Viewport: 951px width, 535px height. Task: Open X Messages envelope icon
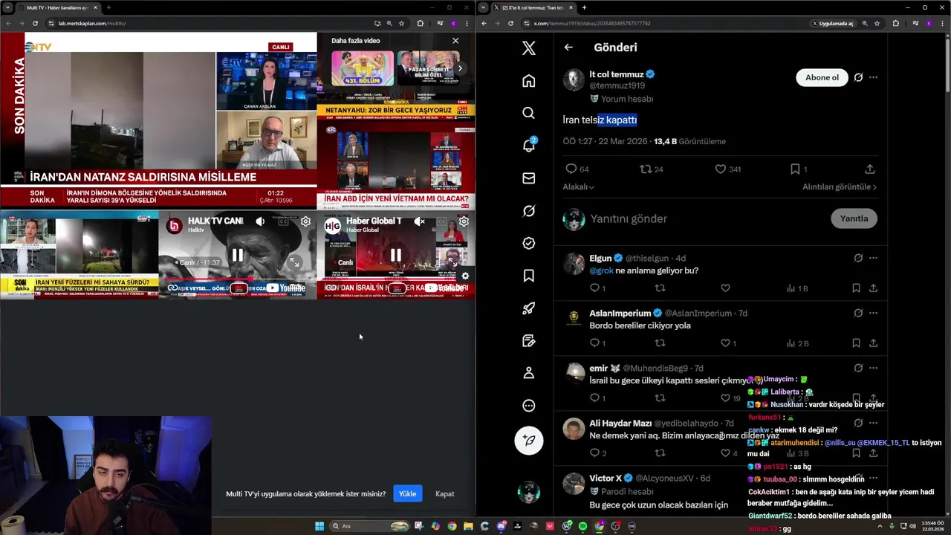pos(528,178)
